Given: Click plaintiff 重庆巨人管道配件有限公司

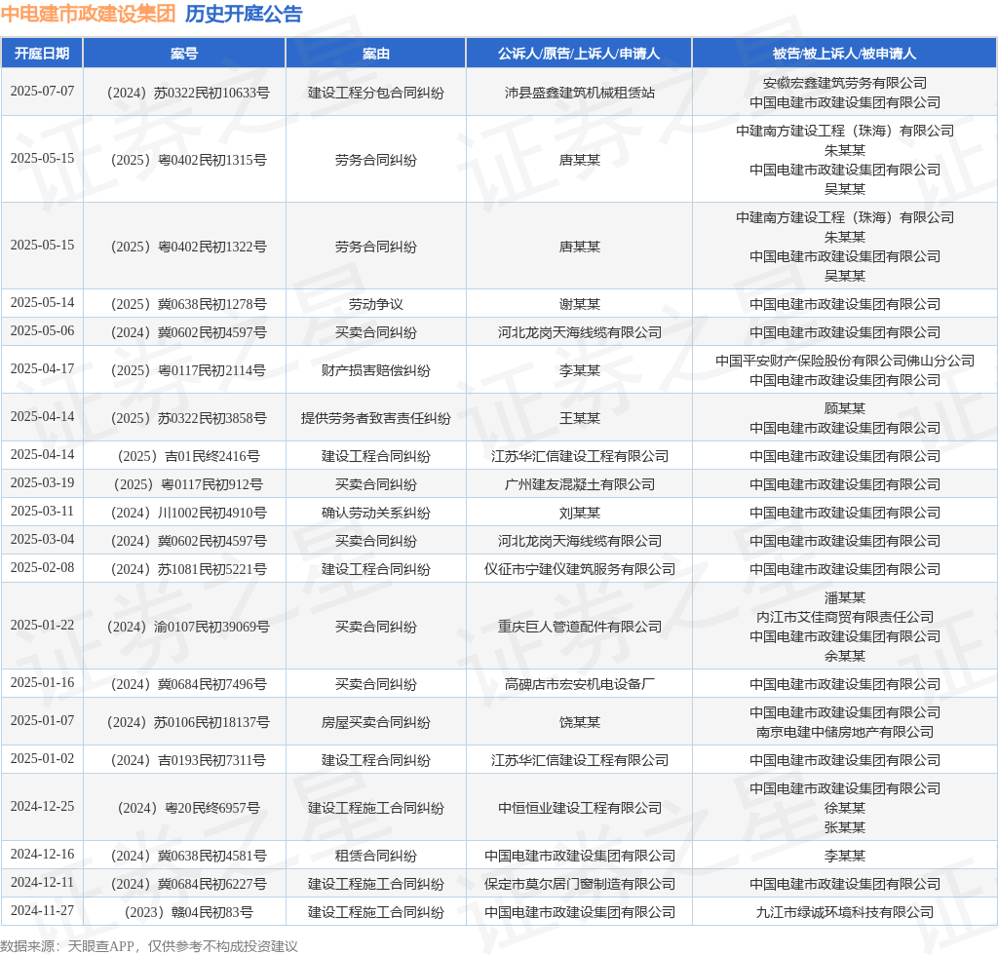Looking at the screenshot, I should click(579, 627).
